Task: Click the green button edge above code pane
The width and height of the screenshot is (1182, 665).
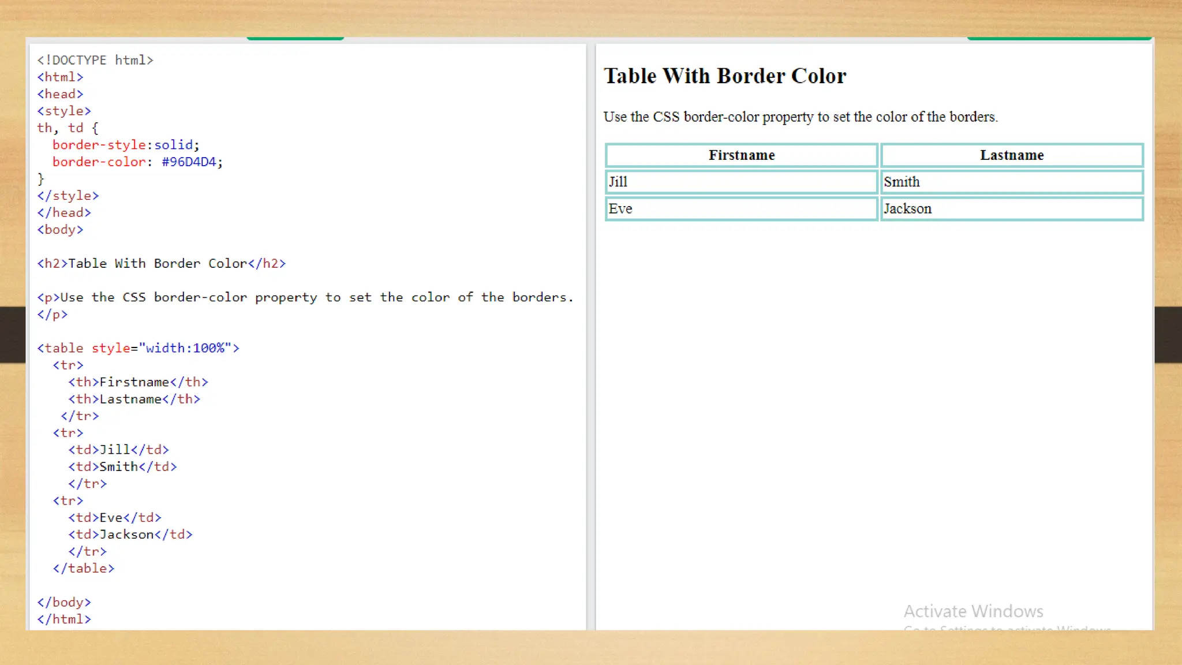Action: [295, 38]
